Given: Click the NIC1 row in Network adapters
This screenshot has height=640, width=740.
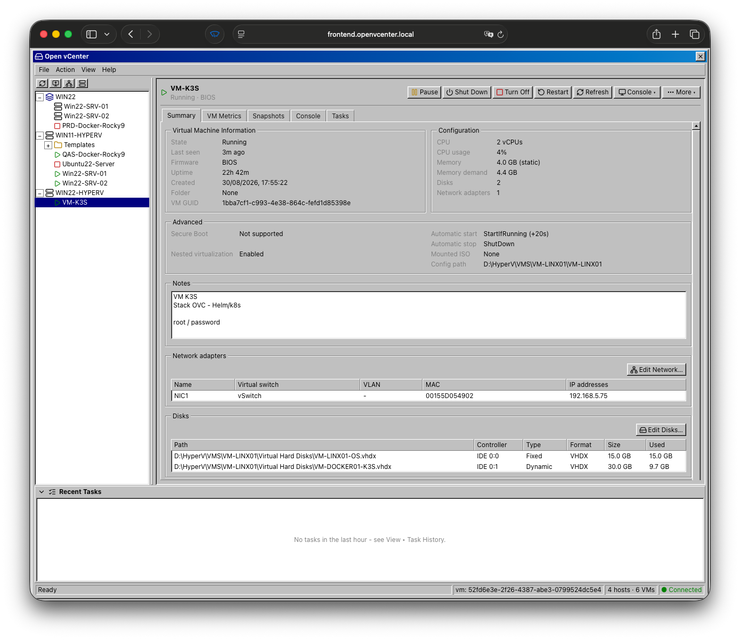Looking at the screenshot, I should pos(428,396).
